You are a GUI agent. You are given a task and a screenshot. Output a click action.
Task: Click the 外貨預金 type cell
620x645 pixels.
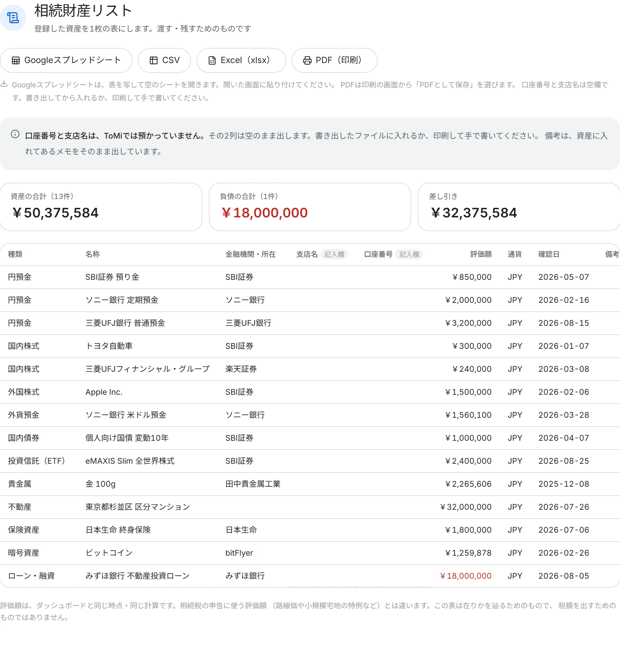[x=24, y=415]
